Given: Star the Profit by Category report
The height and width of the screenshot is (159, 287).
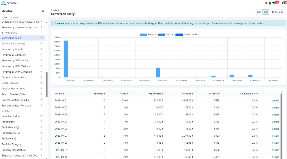Looking at the screenshot, I should pos(41,144).
